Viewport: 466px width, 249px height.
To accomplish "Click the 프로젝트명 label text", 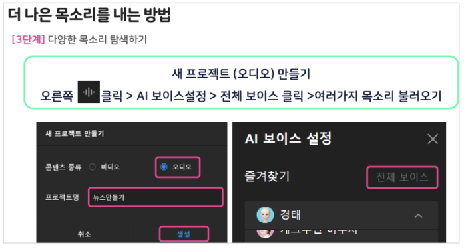I will point(62,197).
